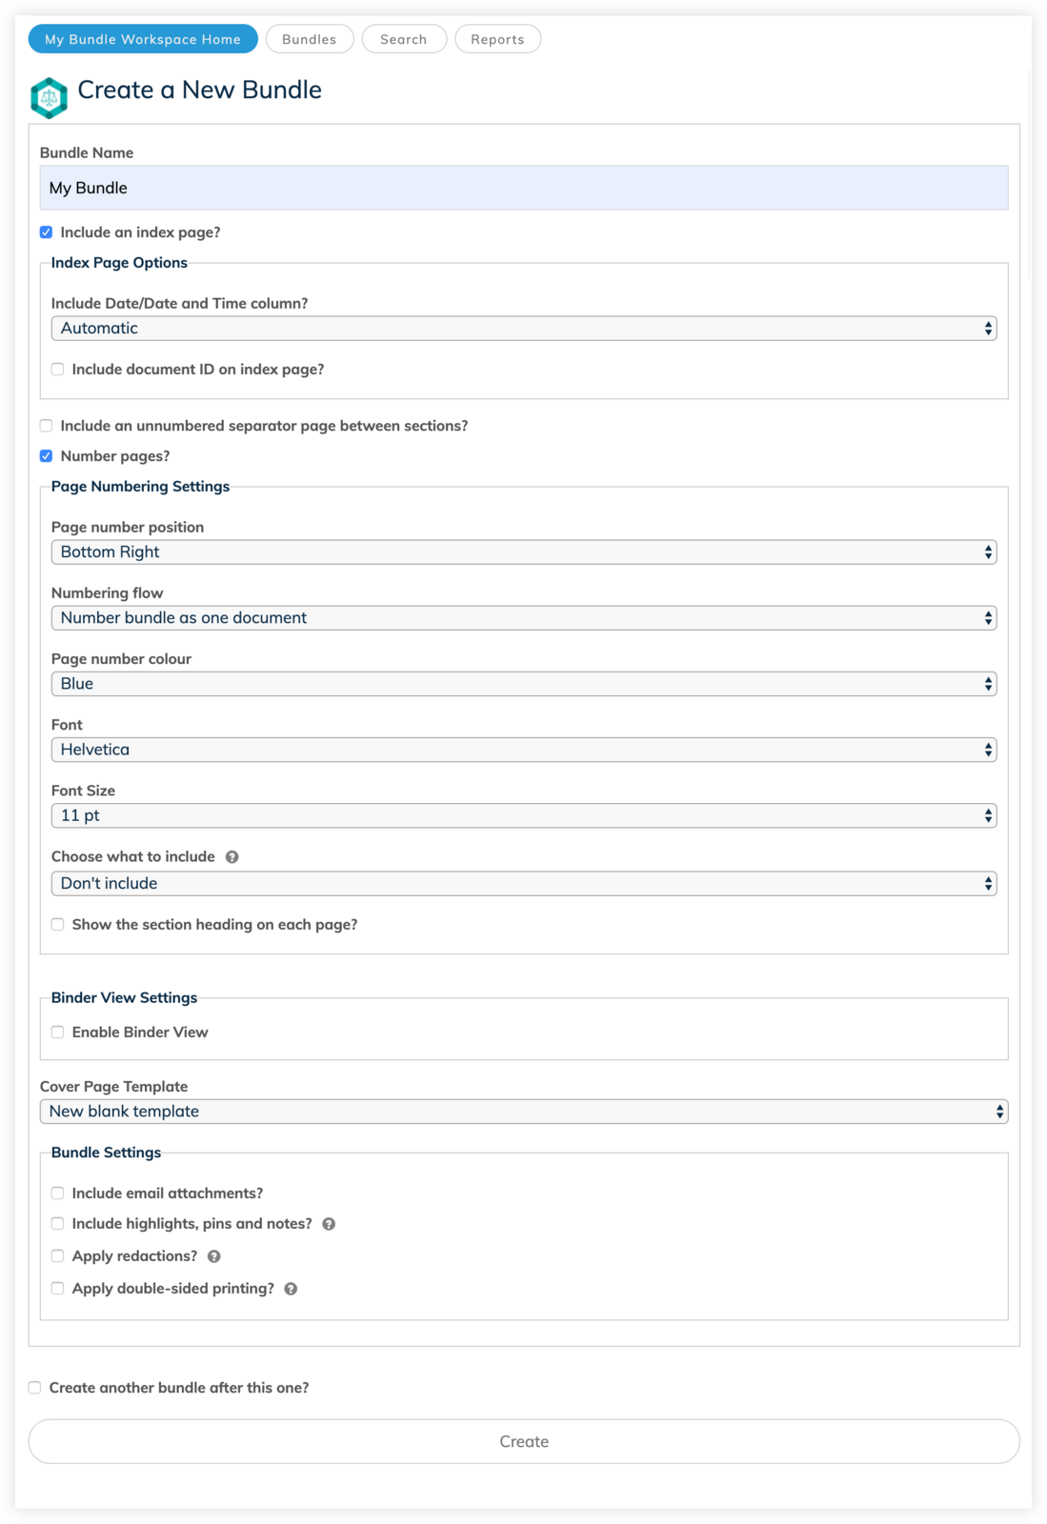The width and height of the screenshot is (1047, 1524).
Task: Open Choose what to include dropdown
Action: [524, 884]
